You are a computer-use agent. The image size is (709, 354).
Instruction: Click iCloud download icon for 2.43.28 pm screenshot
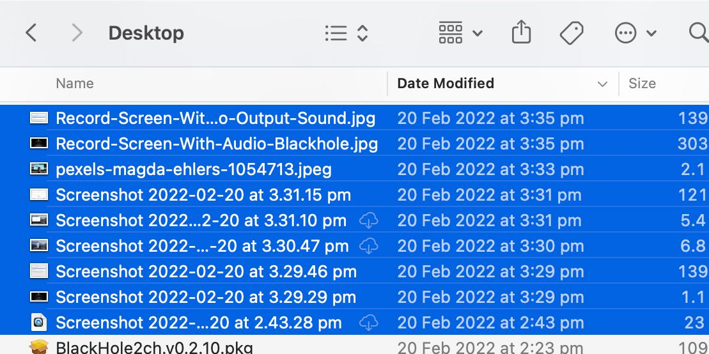368,323
